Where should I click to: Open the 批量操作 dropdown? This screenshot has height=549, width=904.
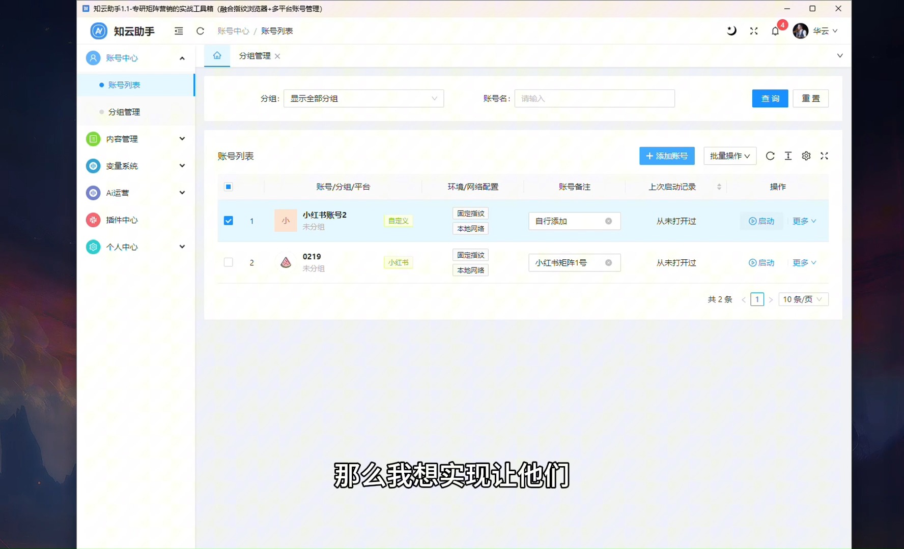pyautogui.click(x=730, y=156)
